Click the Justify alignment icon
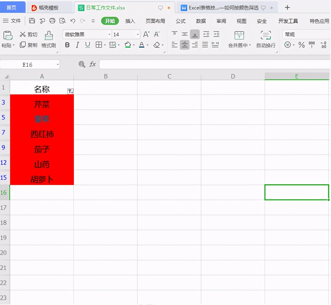The height and width of the screenshot is (305, 331). click(x=205, y=45)
